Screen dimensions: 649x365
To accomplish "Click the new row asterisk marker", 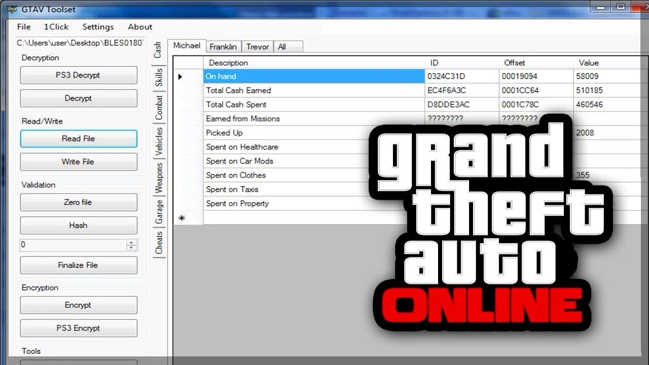I will (x=188, y=218).
